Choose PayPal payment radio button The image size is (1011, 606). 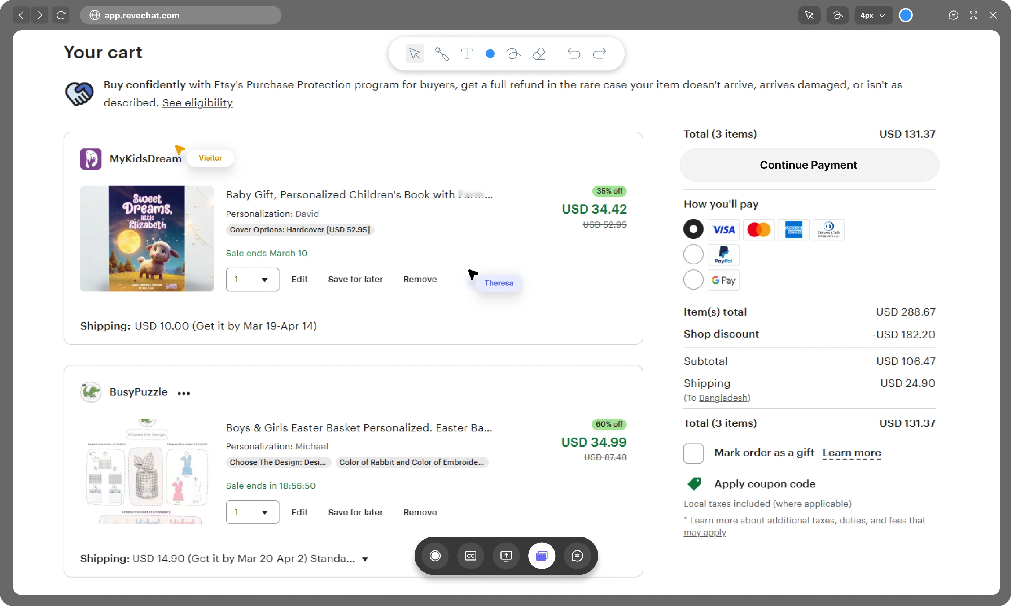click(x=693, y=254)
